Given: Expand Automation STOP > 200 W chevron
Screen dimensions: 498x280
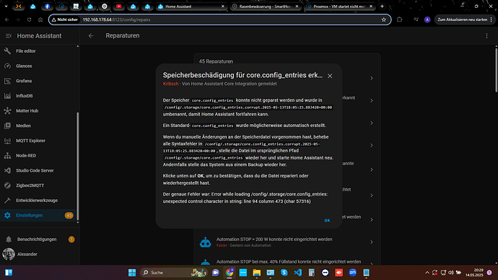Looking at the screenshot, I should pos(371,242).
